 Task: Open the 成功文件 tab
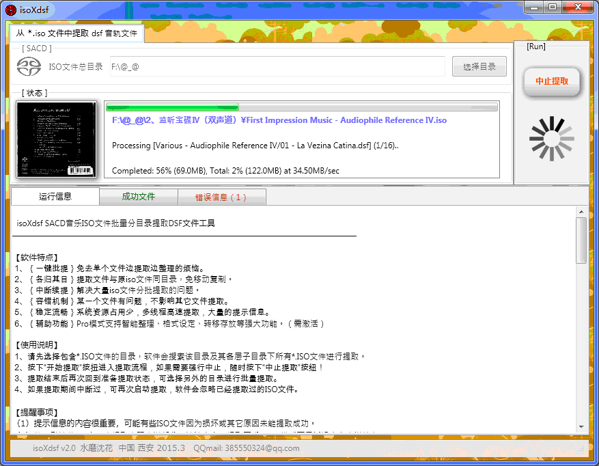click(x=139, y=197)
